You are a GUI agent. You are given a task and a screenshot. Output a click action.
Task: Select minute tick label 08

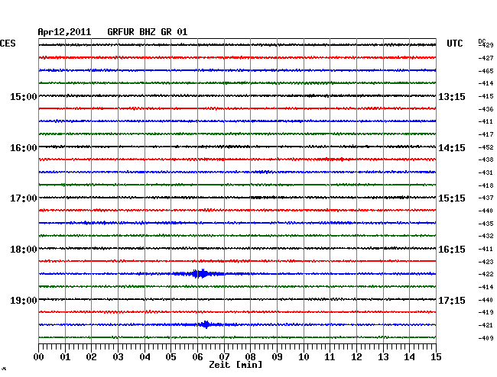coord(250,357)
